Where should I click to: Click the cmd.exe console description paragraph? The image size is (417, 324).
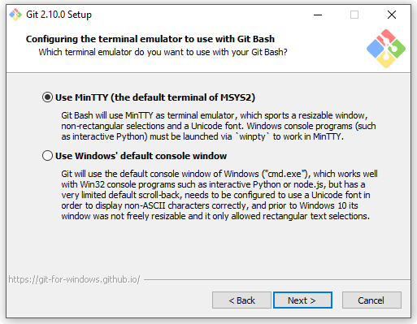pyautogui.click(x=219, y=195)
